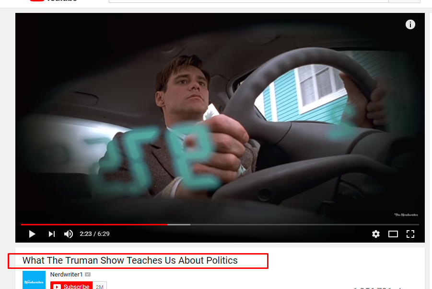This screenshot has width=432, height=289.
Task: Click the Nerdwriter channel avatar
Action: (34, 280)
